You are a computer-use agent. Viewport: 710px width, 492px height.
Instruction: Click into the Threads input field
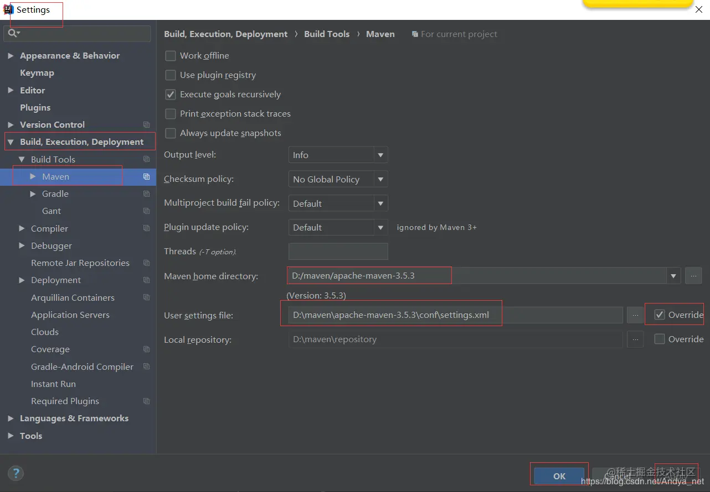click(x=338, y=252)
